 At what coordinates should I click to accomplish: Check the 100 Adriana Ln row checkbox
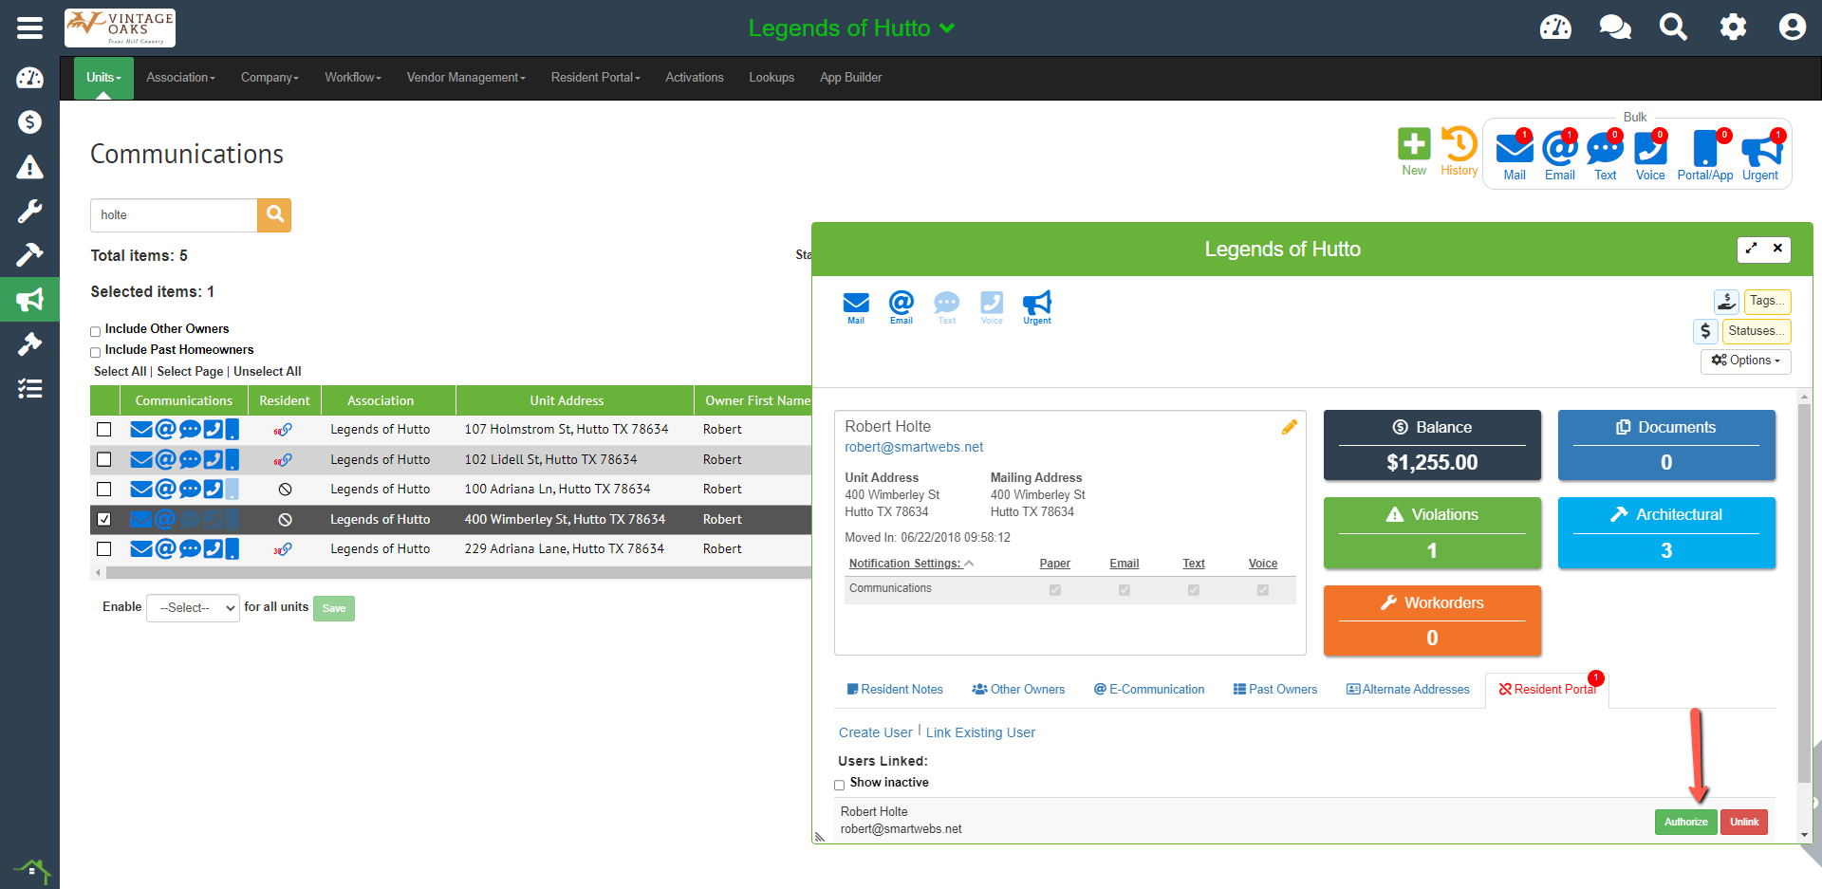coord(104,490)
